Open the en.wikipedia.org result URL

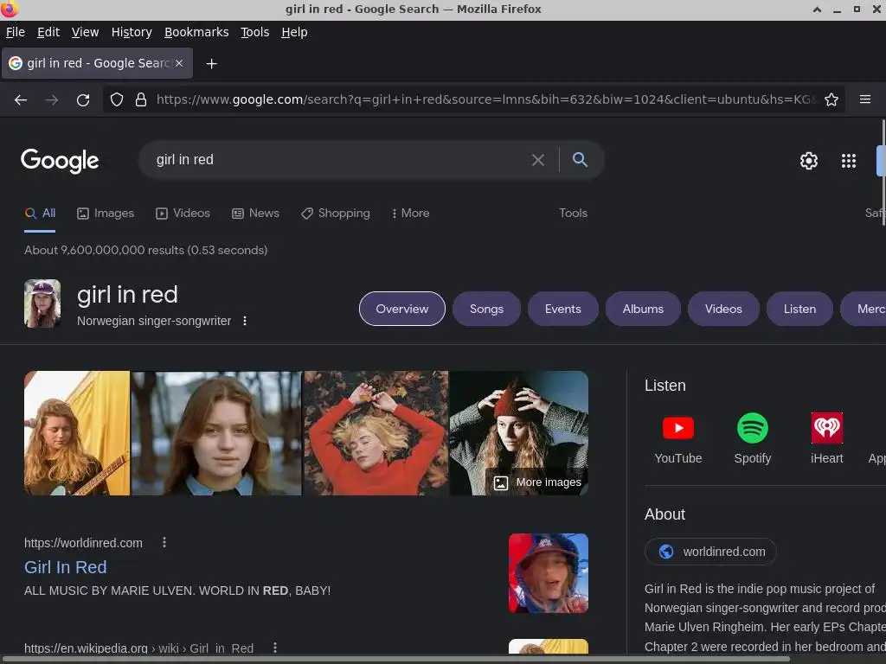coord(138,648)
